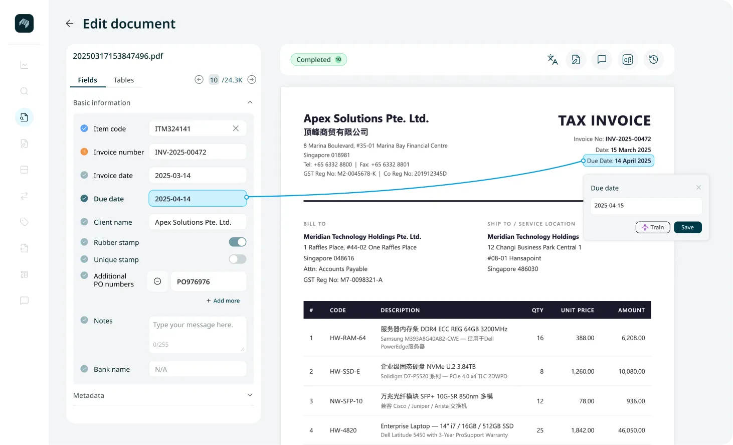Click the split panel layout sidebar icon

(24, 170)
